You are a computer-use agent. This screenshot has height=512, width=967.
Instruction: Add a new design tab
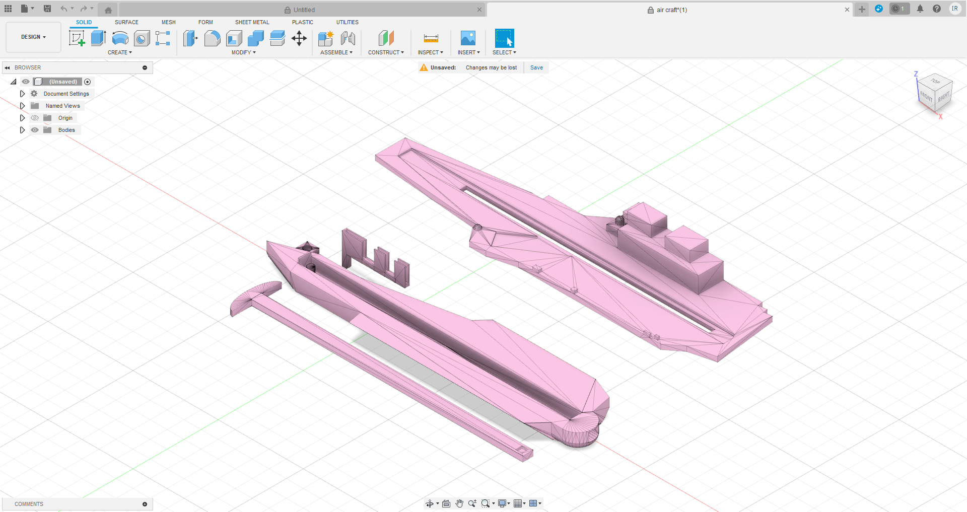click(862, 9)
